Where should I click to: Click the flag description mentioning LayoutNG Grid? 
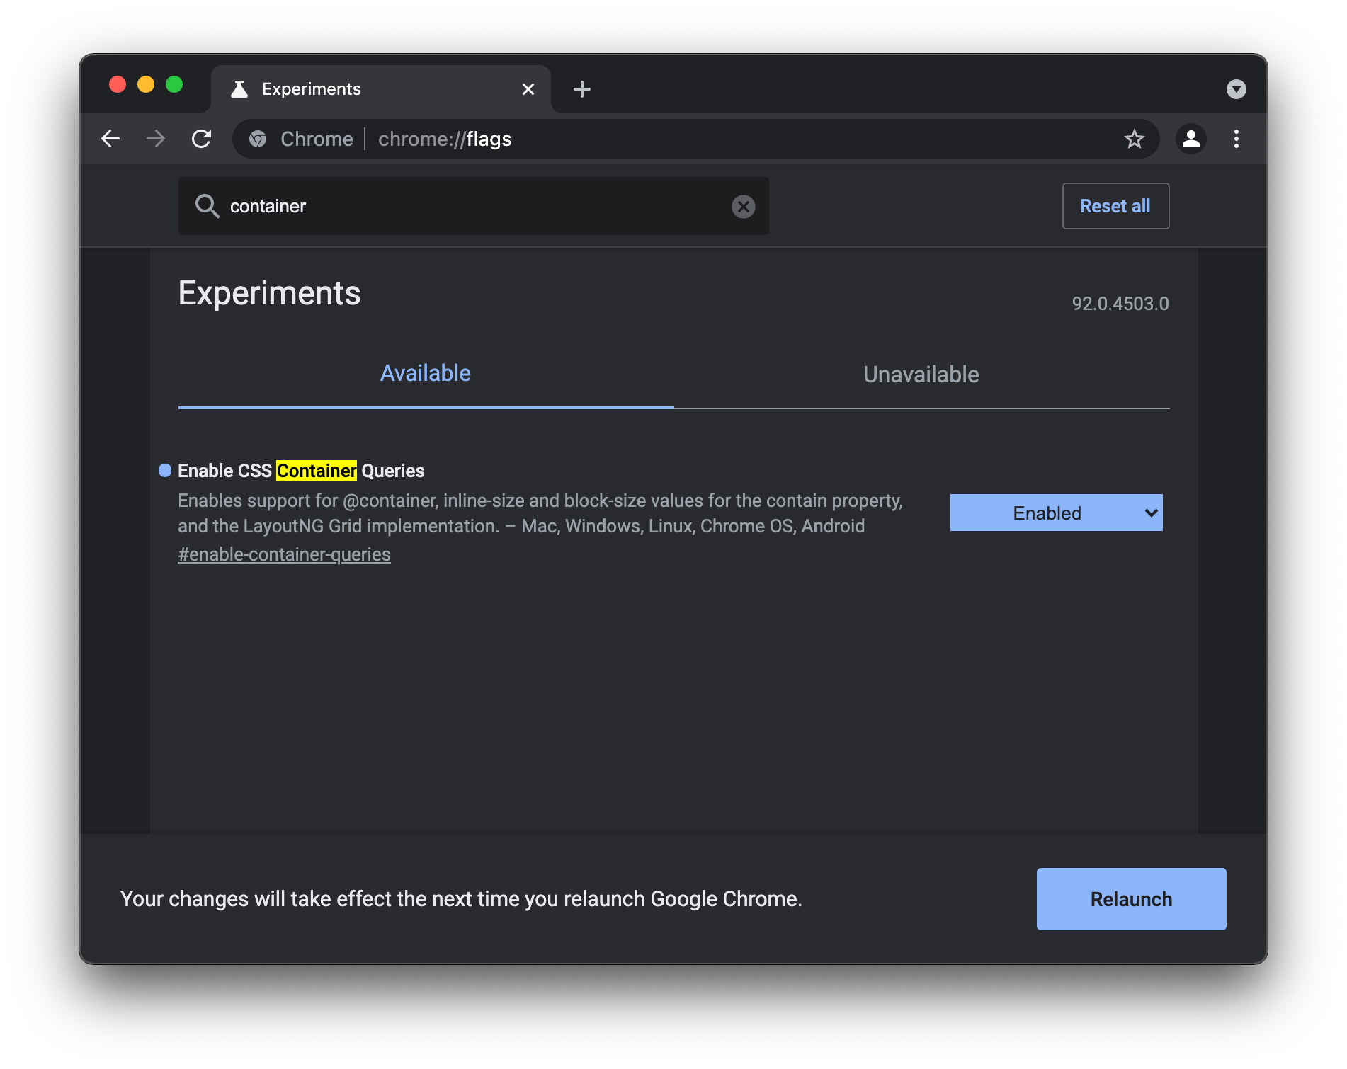[x=540, y=513]
